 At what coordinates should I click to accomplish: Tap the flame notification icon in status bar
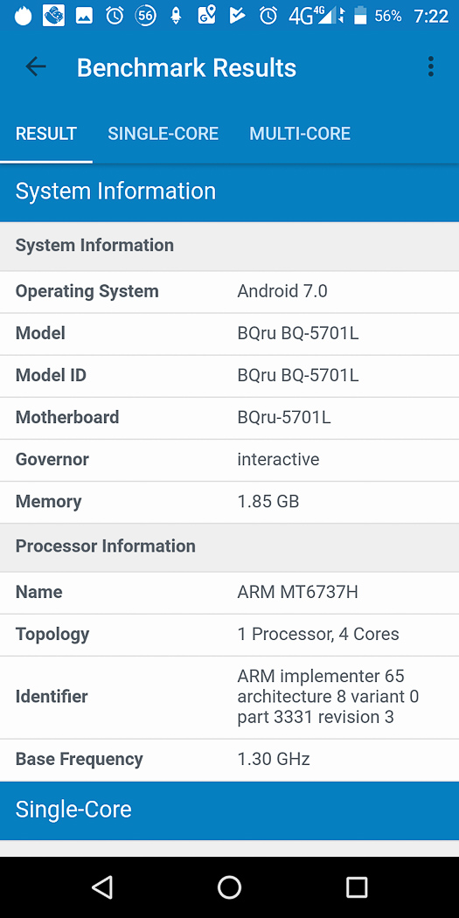click(24, 15)
